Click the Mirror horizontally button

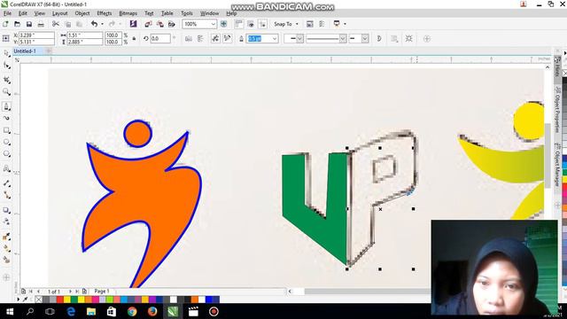point(189,38)
